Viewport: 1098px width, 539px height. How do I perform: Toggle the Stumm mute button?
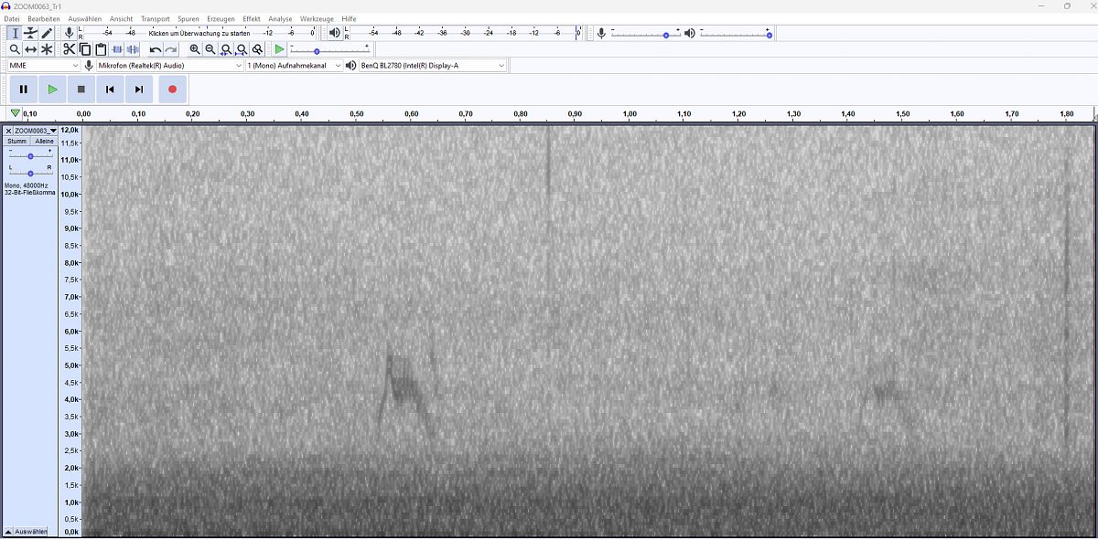coord(17,142)
